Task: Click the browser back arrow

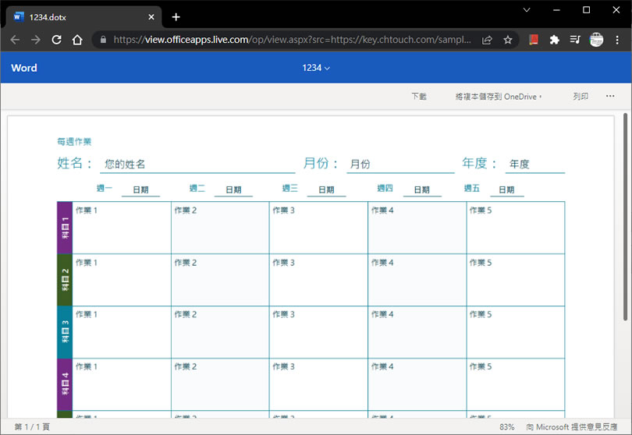Action: coord(15,40)
